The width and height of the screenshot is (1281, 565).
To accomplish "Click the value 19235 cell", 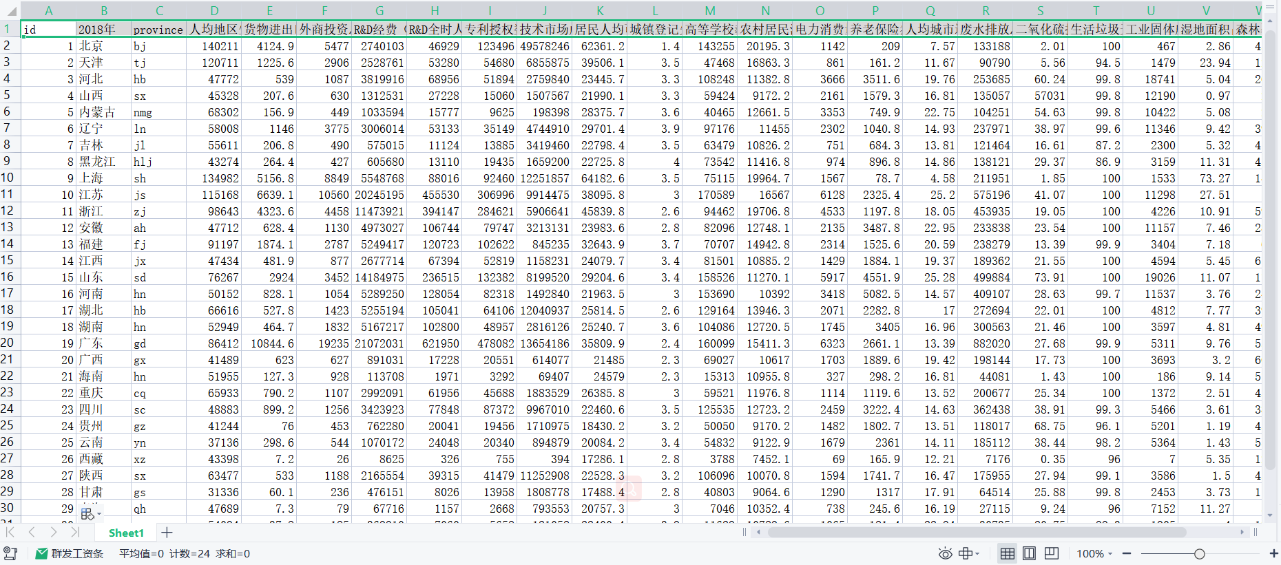I will click(324, 343).
